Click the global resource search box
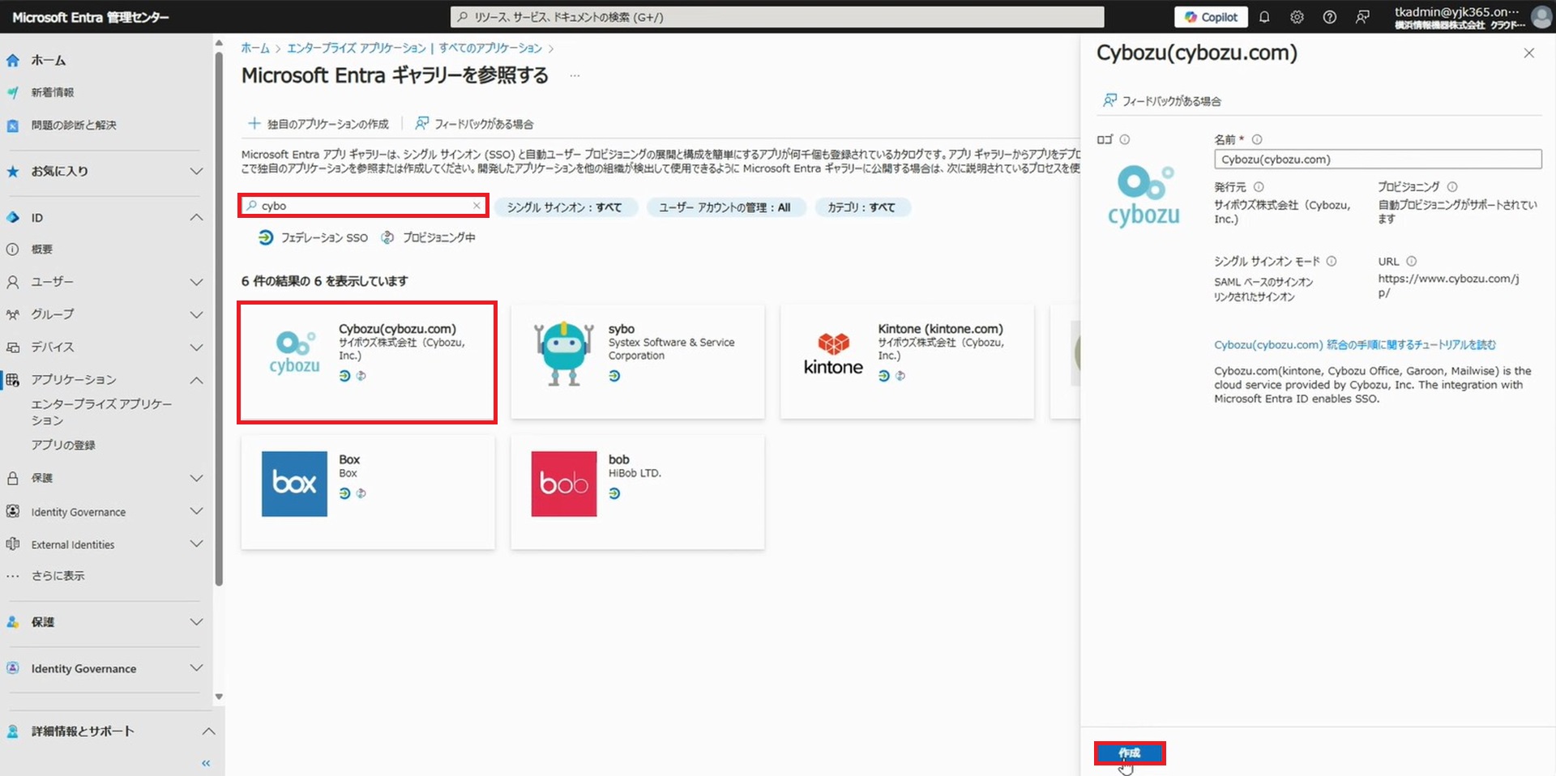 (x=777, y=17)
